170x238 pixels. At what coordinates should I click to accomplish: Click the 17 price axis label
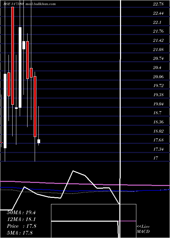coord(156,158)
